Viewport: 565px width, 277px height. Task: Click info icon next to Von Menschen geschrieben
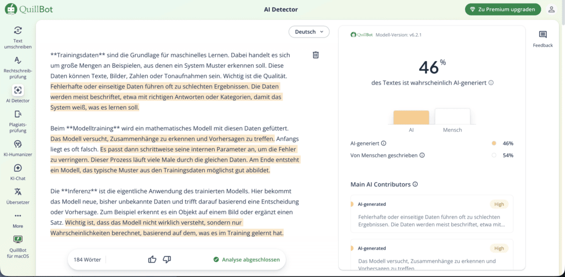(x=422, y=155)
